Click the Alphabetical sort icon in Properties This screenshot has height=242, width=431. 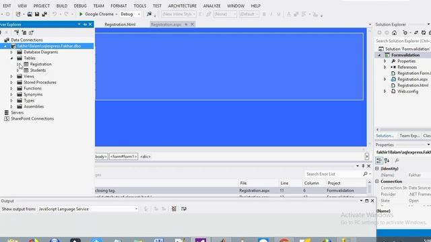click(387, 161)
